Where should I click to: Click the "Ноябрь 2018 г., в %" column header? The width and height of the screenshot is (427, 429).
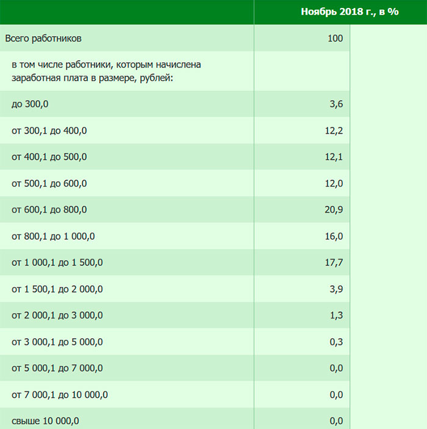[x=350, y=12]
